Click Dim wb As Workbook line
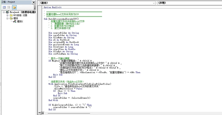The image size is (222, 115). click(x=59, y=40)
